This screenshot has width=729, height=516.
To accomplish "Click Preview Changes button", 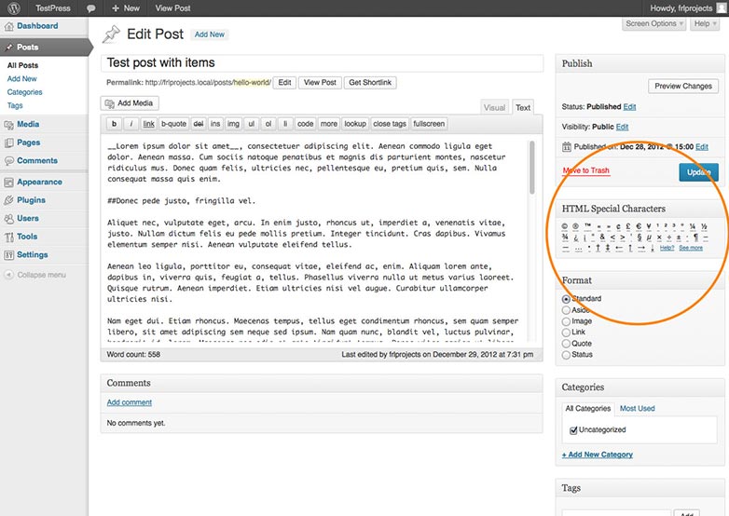I will pos(683,86).
